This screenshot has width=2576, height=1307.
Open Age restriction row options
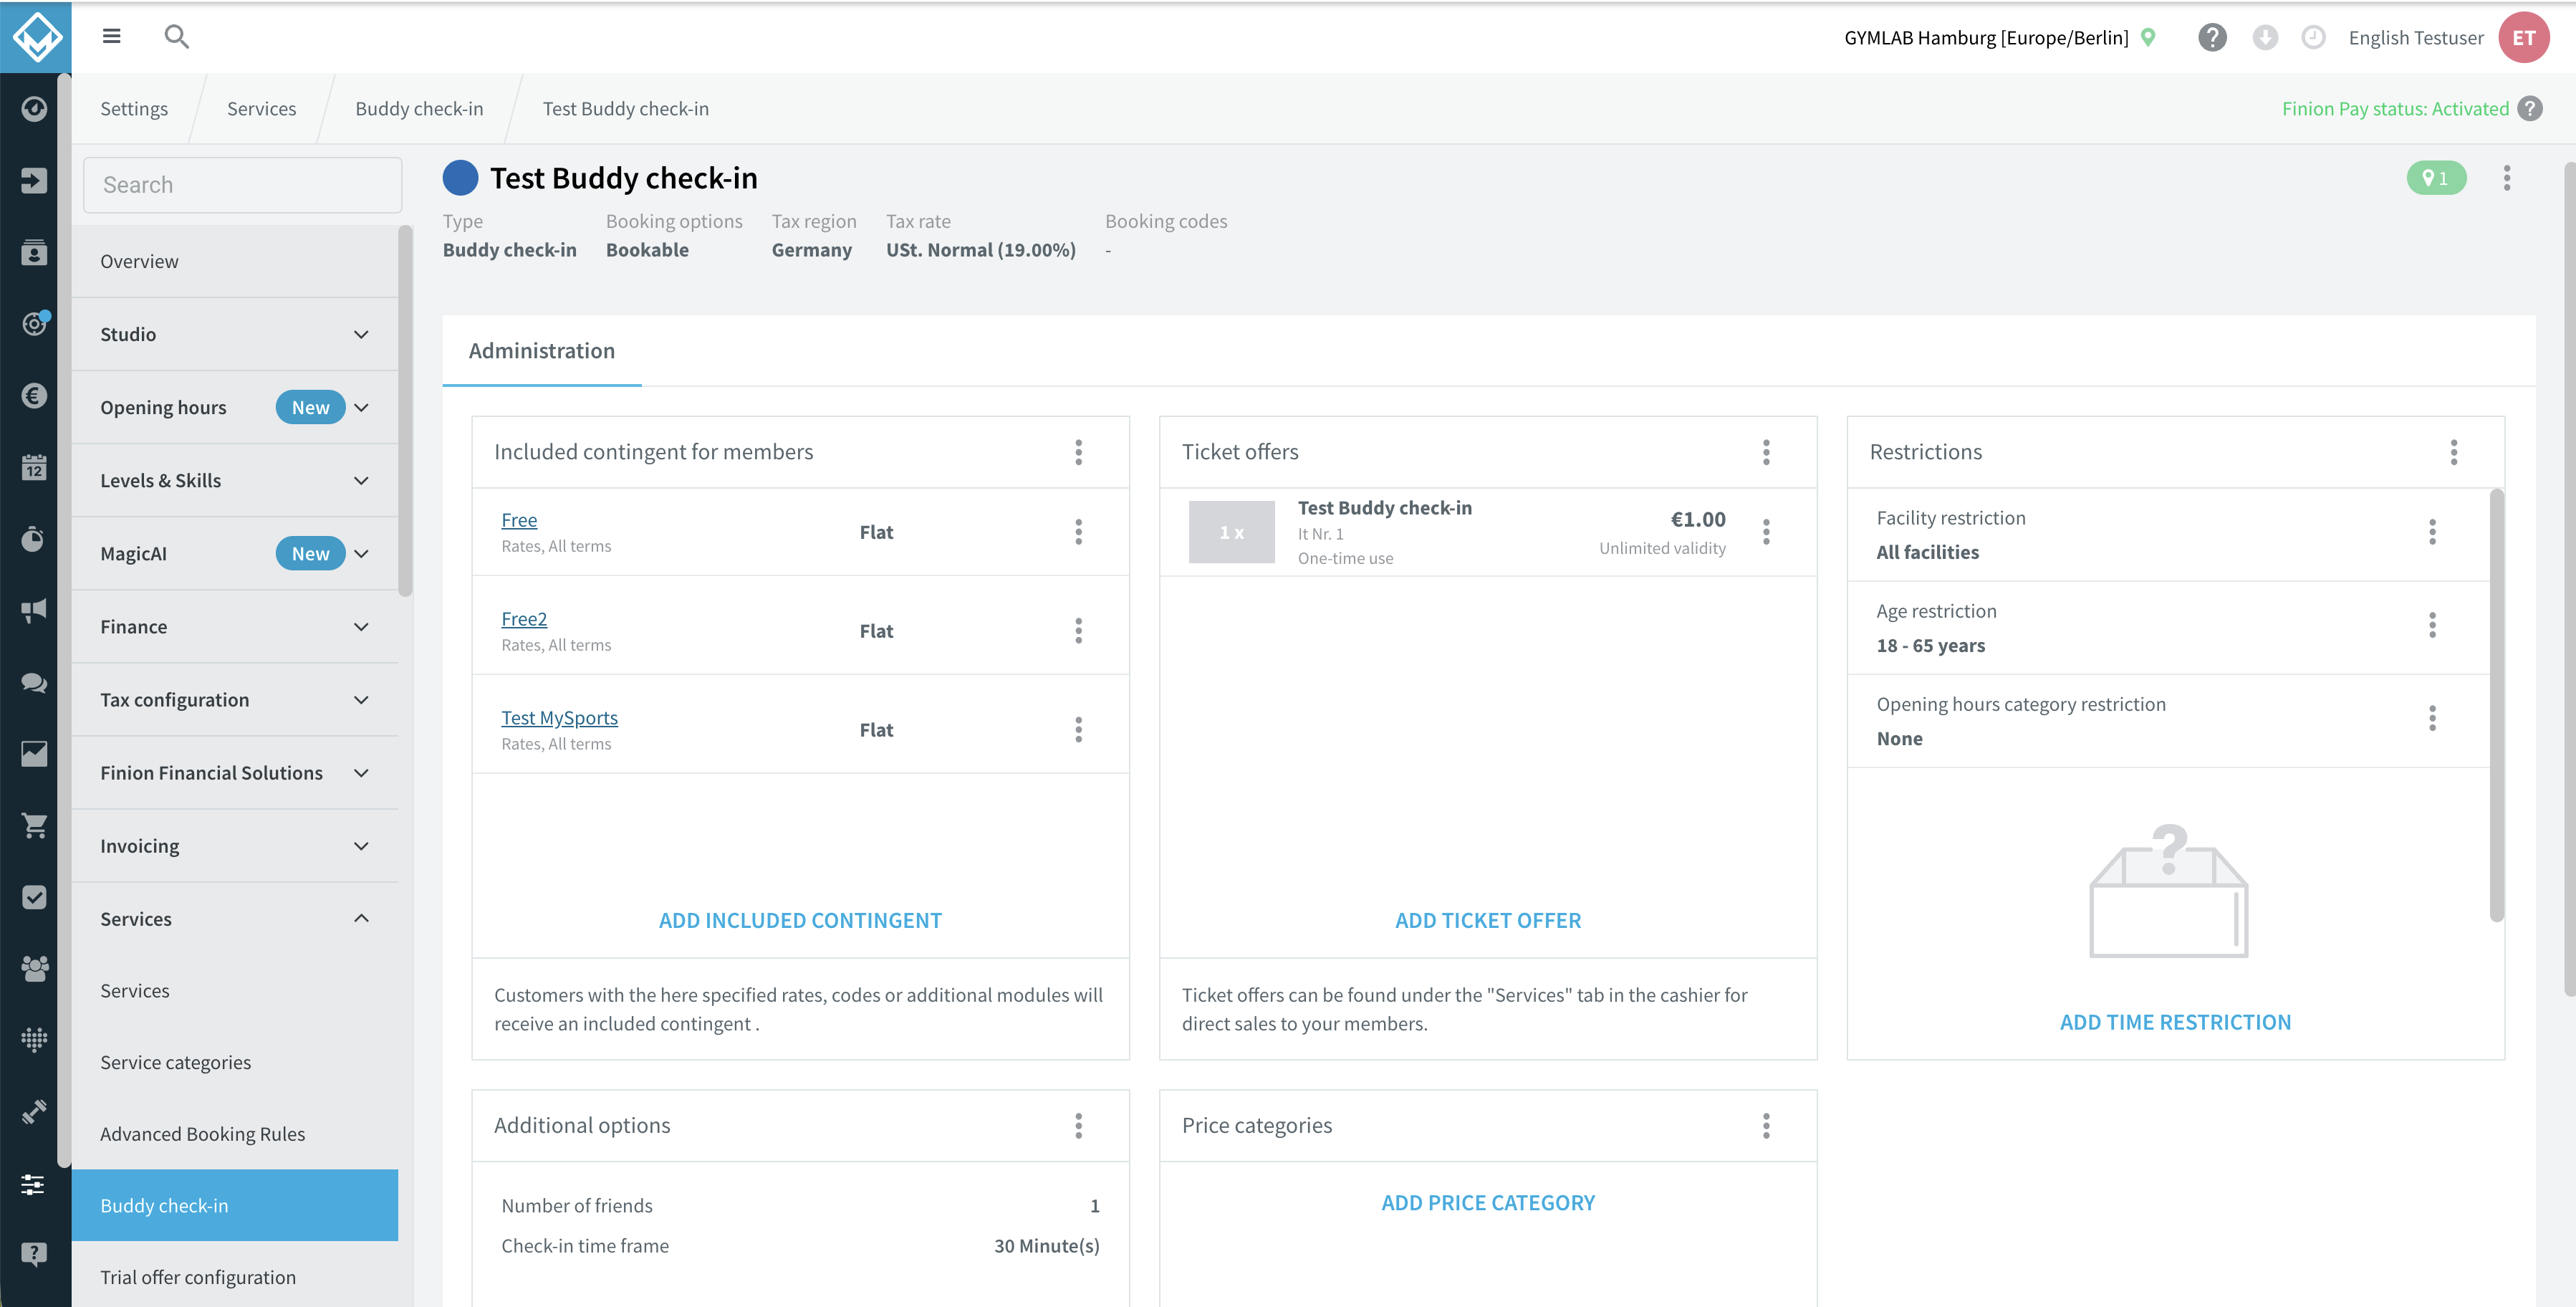pyautogui.click(x=2432, y=625)
